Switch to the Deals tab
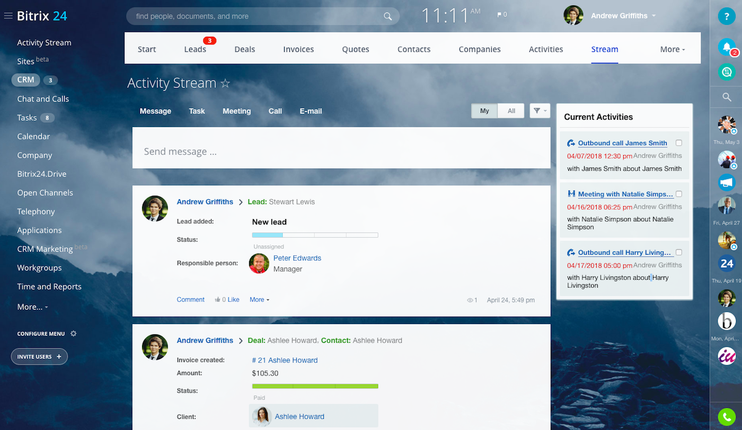Viewport: 742px width, 430px height. coord(245,49)
